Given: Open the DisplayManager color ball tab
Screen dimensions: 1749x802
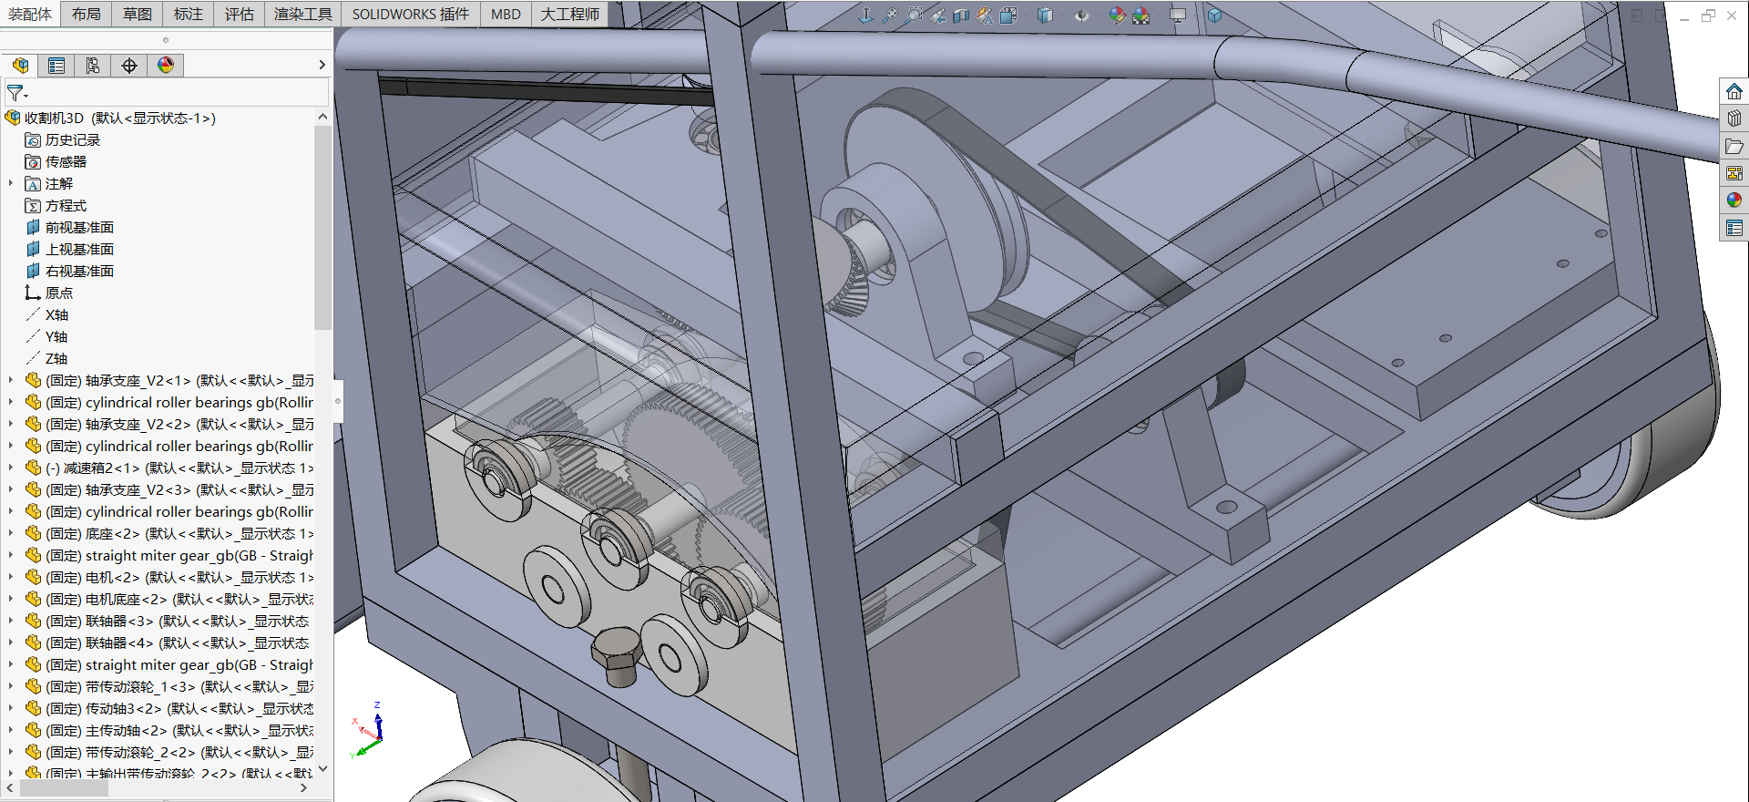Looking at the screenshot, I should (166, 66).
